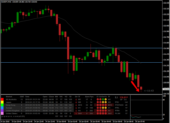Click the red Cl dot in H4 row

click(98, 111)
